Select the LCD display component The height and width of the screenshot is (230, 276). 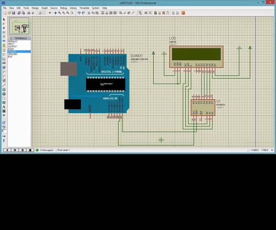[x=196, y=57]
